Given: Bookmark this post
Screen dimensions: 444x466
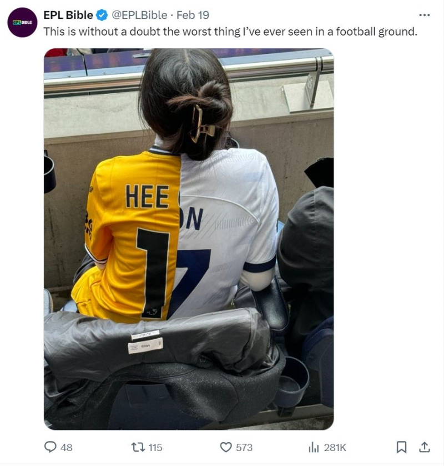Looking at the screenshot, I should point(401,447).
